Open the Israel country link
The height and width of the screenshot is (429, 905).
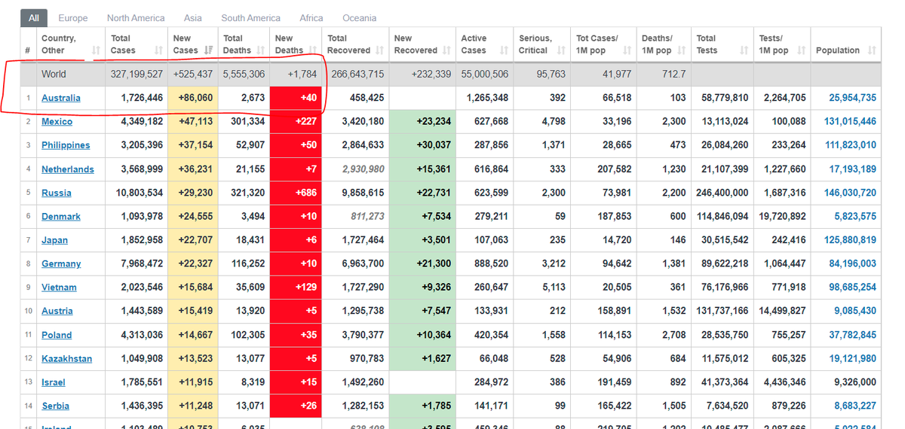coord(54,382)
